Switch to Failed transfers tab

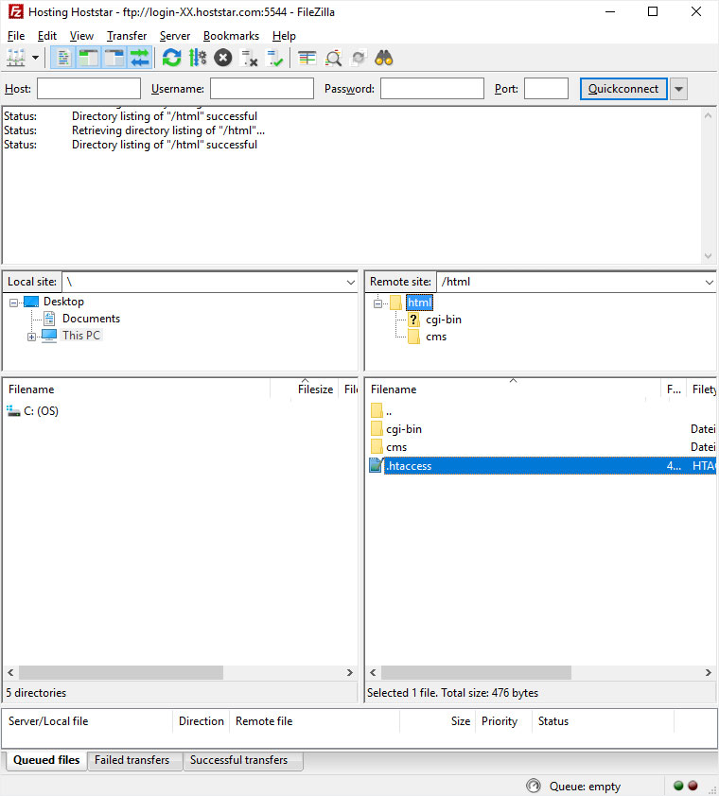132,760
